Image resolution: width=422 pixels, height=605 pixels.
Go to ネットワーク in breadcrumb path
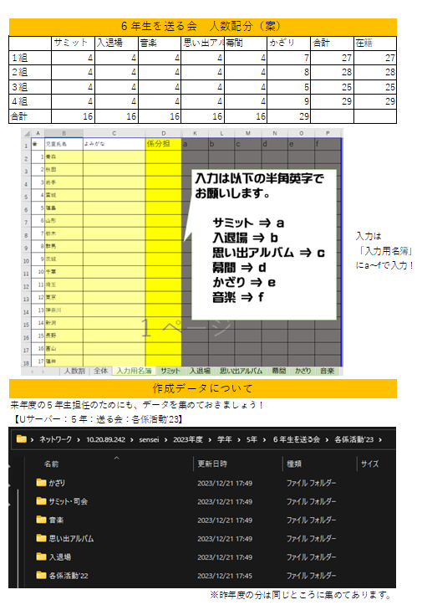(x=55, y=439)
